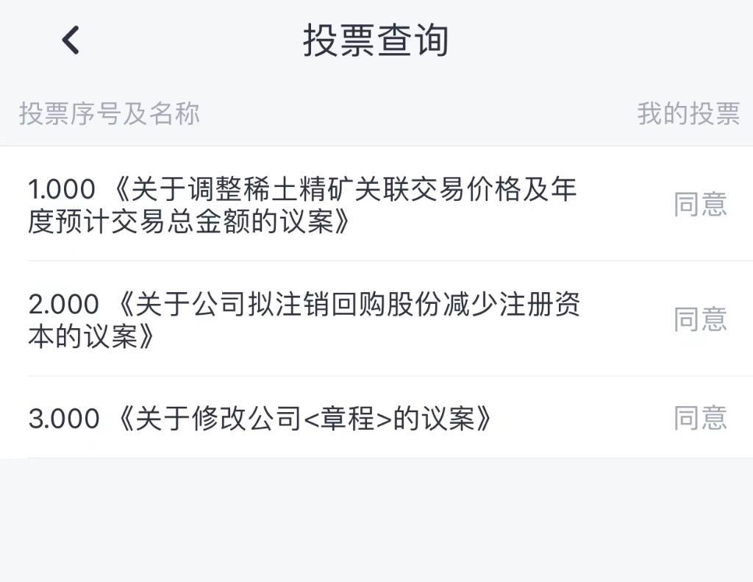The height and width of the screenshot is (582, 753).
Task: Click proposal number 3.000
Action: point(63,419)
